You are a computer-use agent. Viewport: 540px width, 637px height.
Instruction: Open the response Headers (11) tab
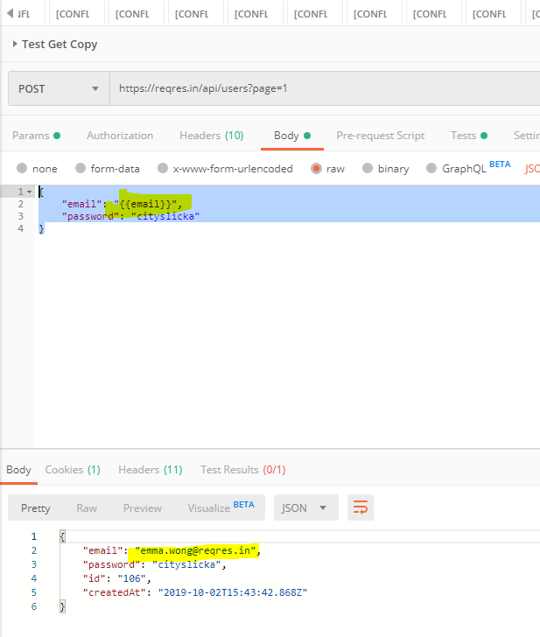tap(151, 470)
